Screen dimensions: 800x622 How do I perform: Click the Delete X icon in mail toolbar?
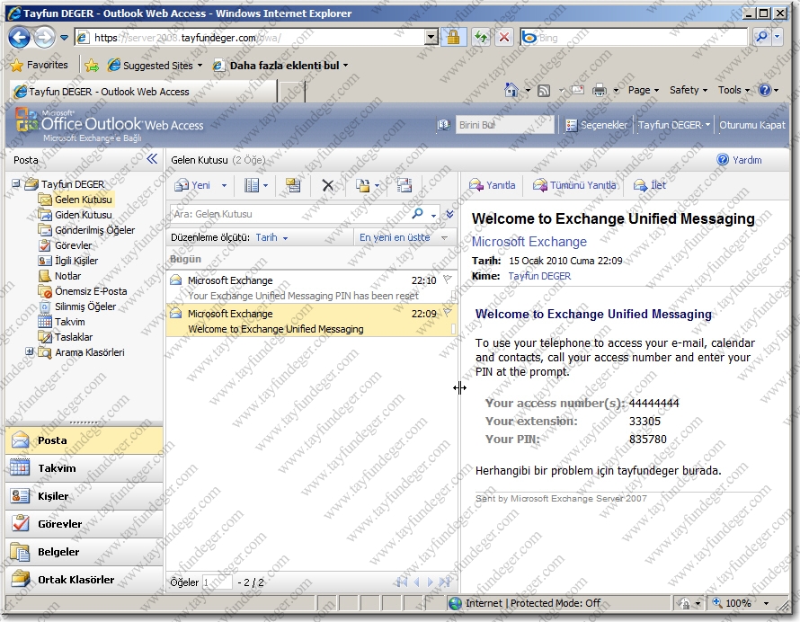(x=327, y=185)
